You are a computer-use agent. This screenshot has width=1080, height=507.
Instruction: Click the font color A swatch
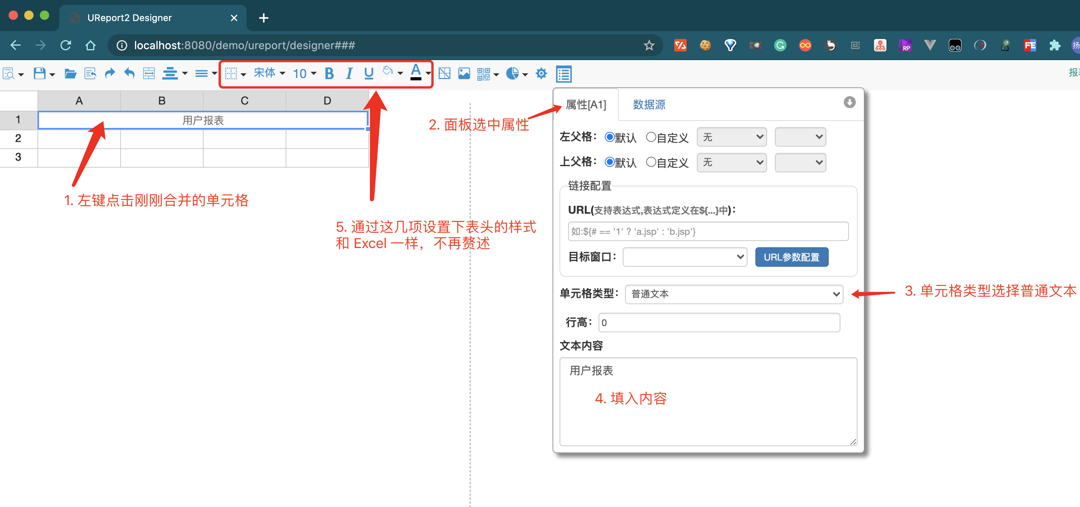[x=416, y=72]
